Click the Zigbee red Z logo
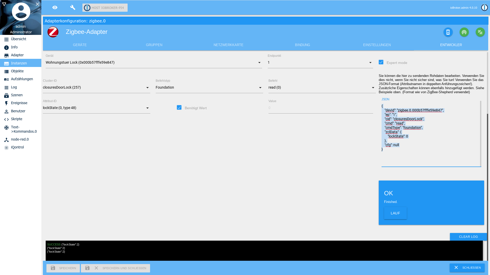The image size is (490, 275). tap(53, 32)
